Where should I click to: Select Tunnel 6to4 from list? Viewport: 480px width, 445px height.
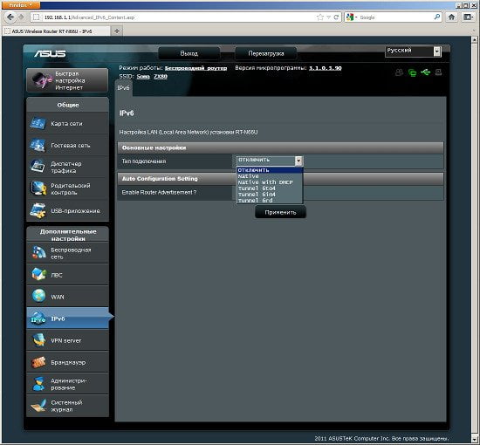pos(257,188)
